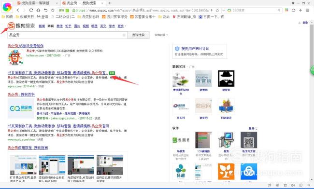
Task: Open the first tutorial step thumbnail
Action: click(23, 165)
